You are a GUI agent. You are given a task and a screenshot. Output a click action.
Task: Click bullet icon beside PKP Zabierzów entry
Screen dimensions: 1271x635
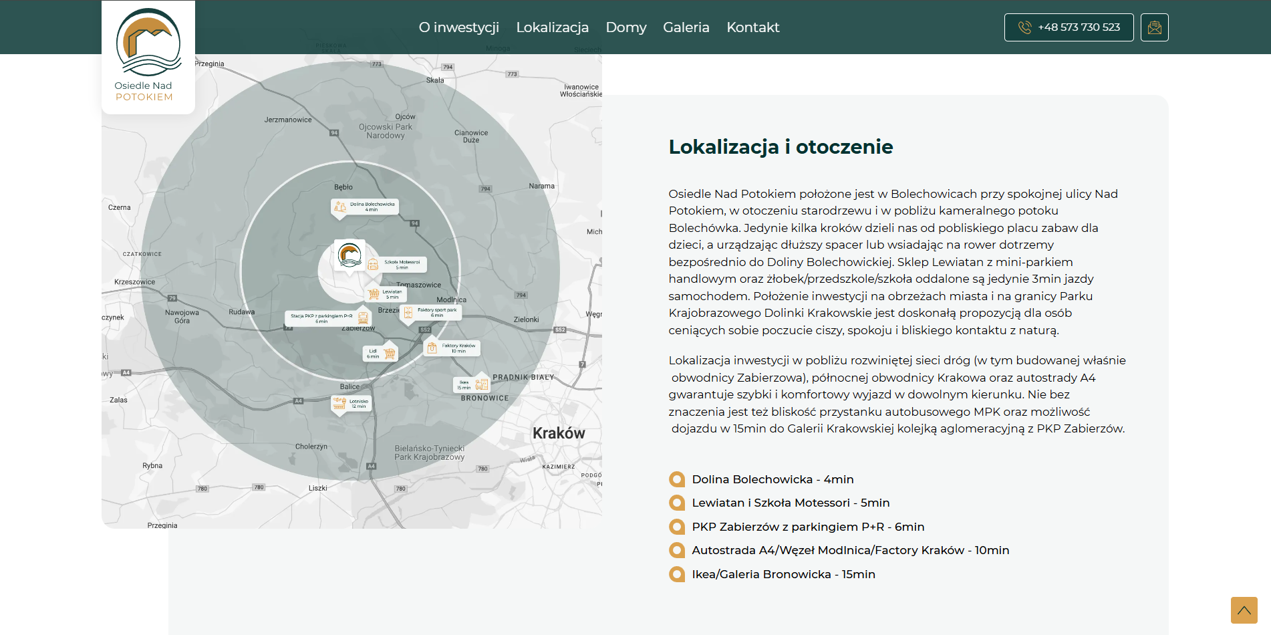[x=677, y=527]
